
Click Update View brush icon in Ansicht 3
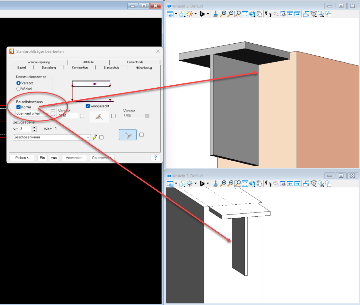[215, 184]
